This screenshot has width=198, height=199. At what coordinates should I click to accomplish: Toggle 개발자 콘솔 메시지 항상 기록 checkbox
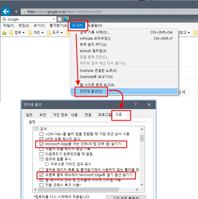tap(41, 149)
